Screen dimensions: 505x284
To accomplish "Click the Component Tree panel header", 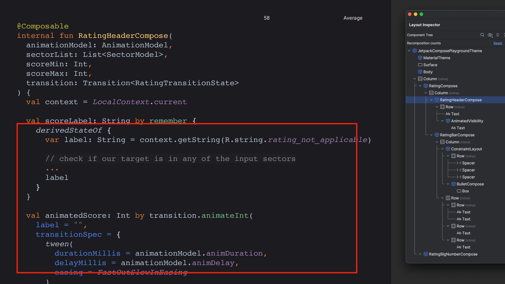I will 420,35.
